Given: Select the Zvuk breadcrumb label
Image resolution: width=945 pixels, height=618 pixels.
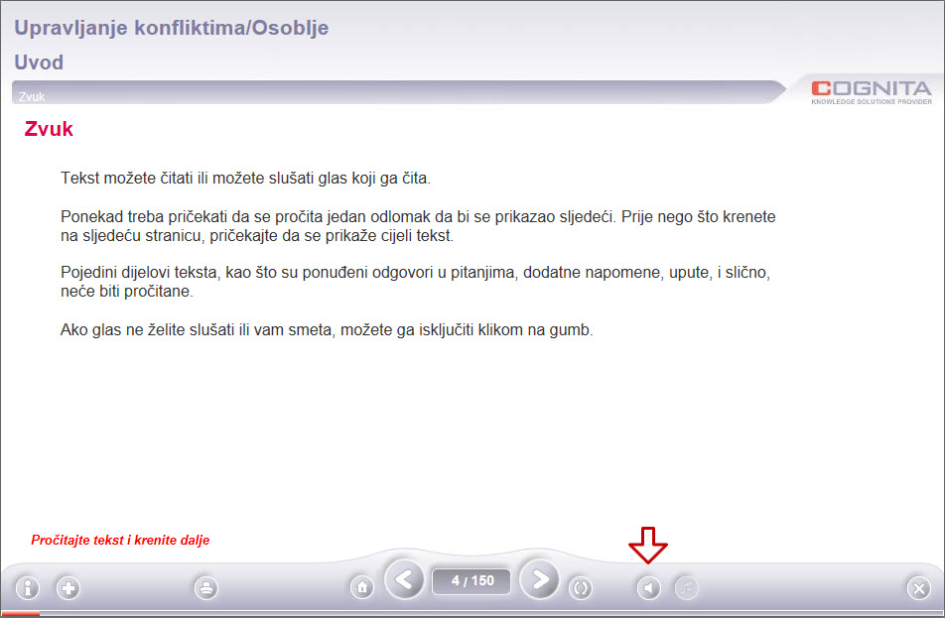Looking at the screenshot, I should 32,97.
